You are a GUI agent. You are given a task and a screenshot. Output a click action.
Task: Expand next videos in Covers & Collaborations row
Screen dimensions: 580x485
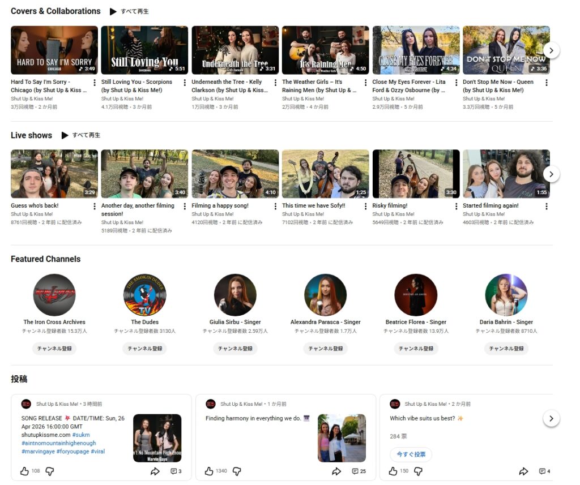click(551, 50)
